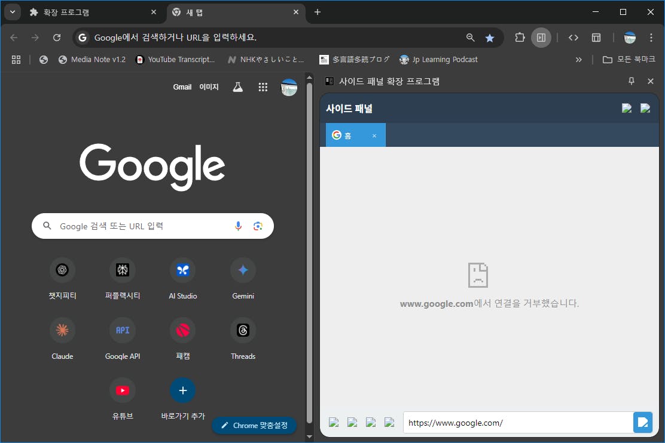This screenshot has height=443, width=665.
Task: Open the 퍼플렉시티 shortcut
Action: coord(123,278)
